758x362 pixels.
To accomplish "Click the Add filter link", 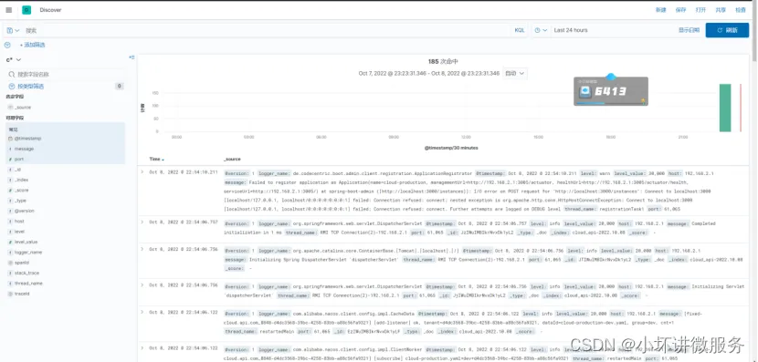I will (32, 45).
